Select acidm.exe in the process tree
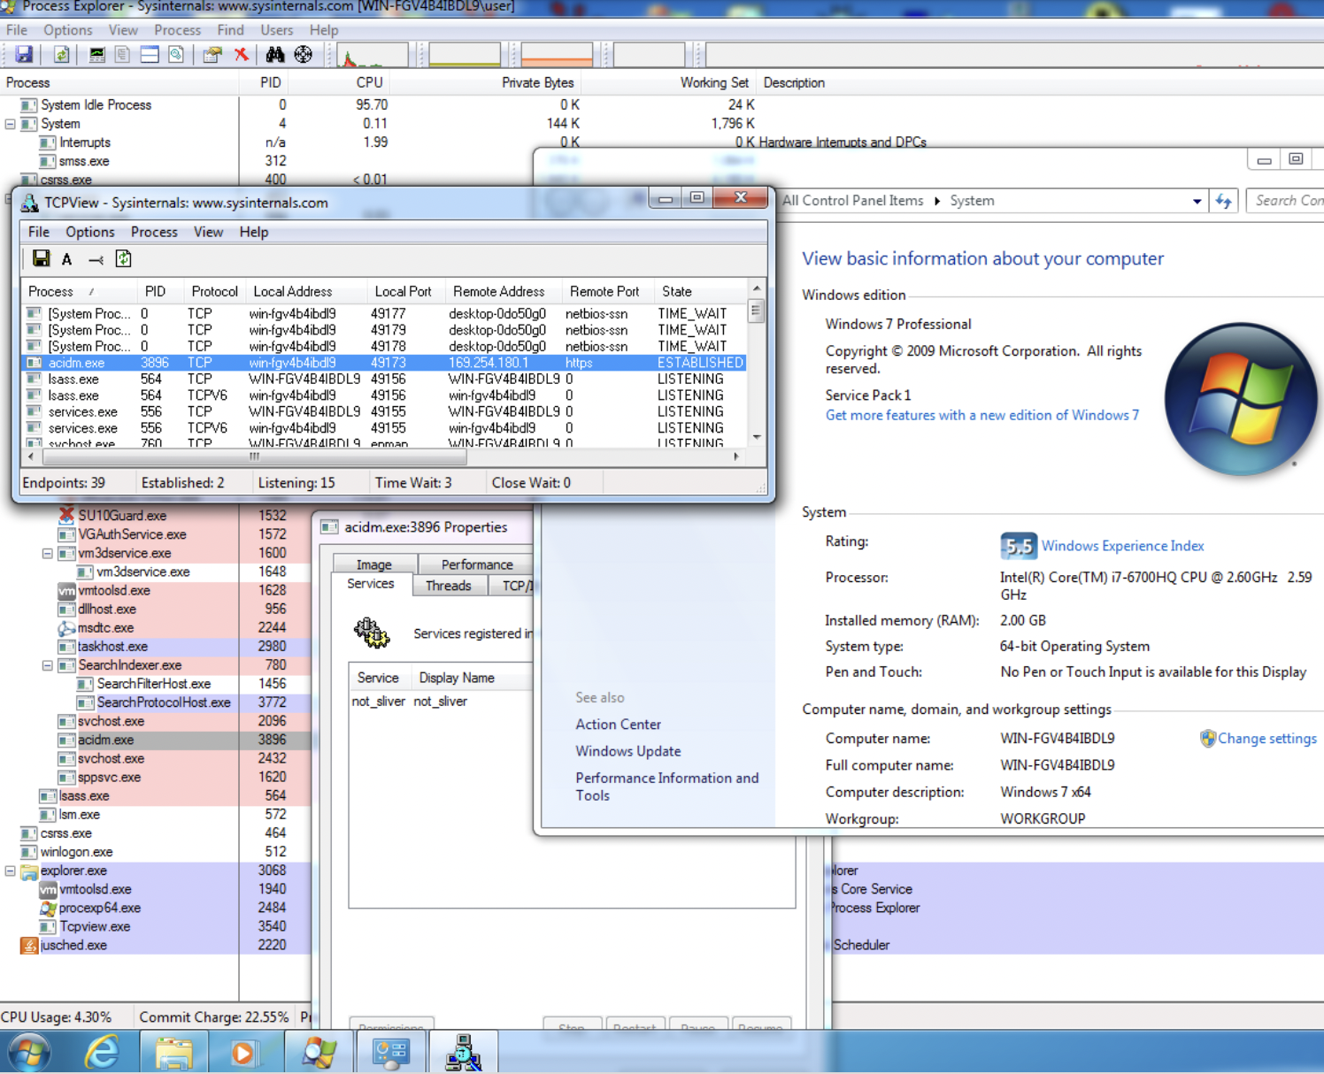The width and height of the screenshot is (1324, 1074). click(x=105, y=740)
